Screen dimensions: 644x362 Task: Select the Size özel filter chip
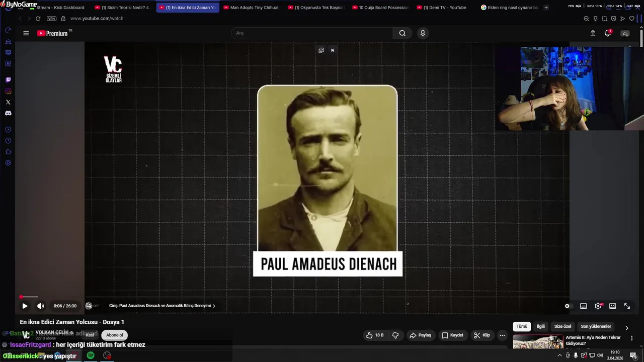point(562,326)
